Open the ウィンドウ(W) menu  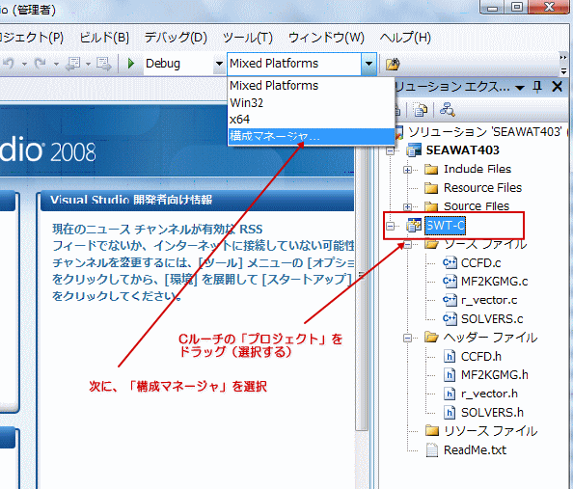pos(326,38)
